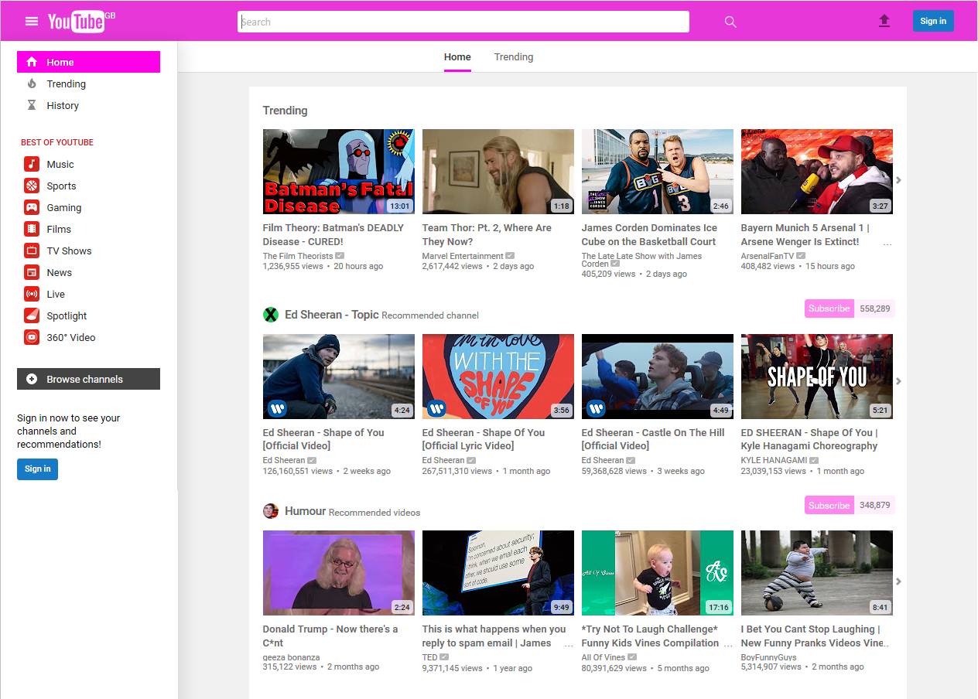
Task: Open Castle On The Hill thumbnail
Action: click(x=658, y=377)
